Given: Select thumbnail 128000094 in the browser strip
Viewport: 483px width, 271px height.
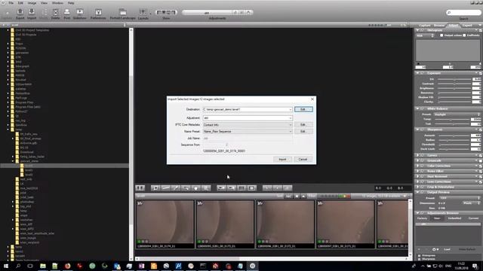Looking at the screenshot, I should click(165, 224).
